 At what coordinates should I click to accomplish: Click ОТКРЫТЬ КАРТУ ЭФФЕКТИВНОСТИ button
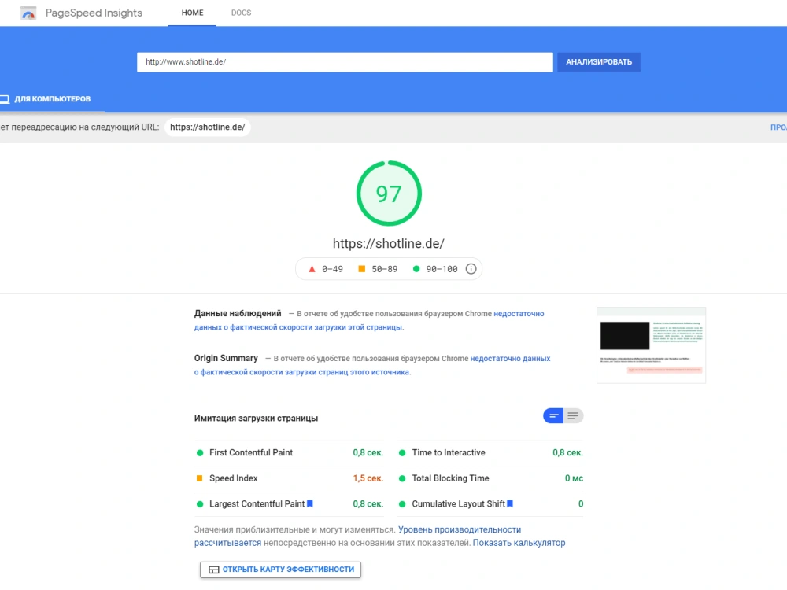[x=281, y=570]
